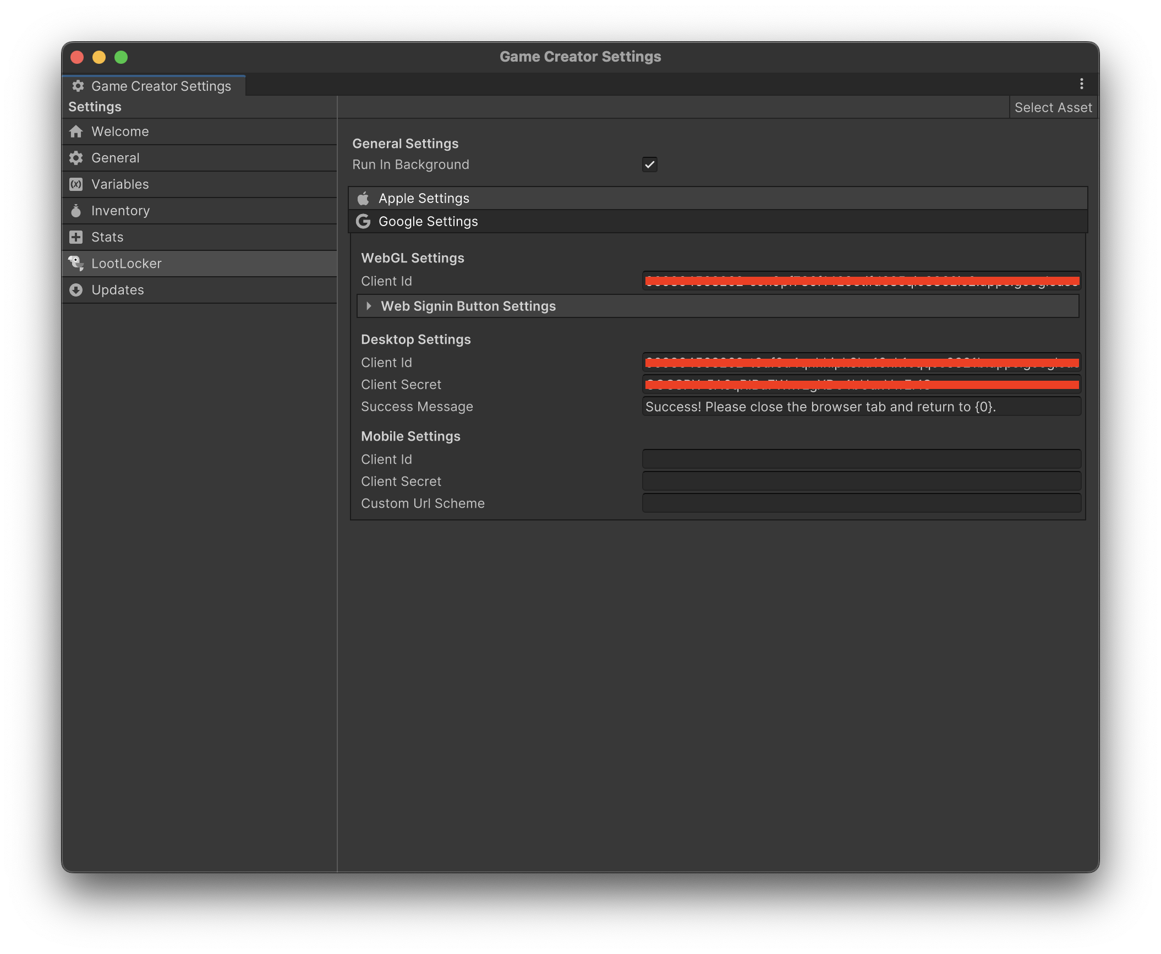Image resolution: width=1161 pixels, height=954 pixels.
Task: Open the Inventory settings page
Action: point(121,211)
